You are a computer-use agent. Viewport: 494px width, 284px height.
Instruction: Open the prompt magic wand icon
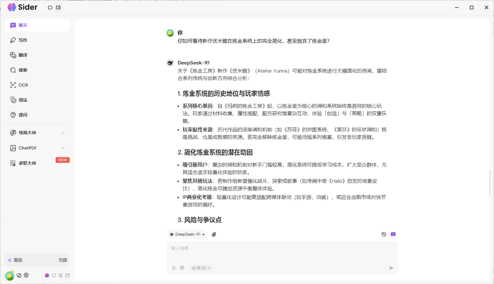(174, 268)
